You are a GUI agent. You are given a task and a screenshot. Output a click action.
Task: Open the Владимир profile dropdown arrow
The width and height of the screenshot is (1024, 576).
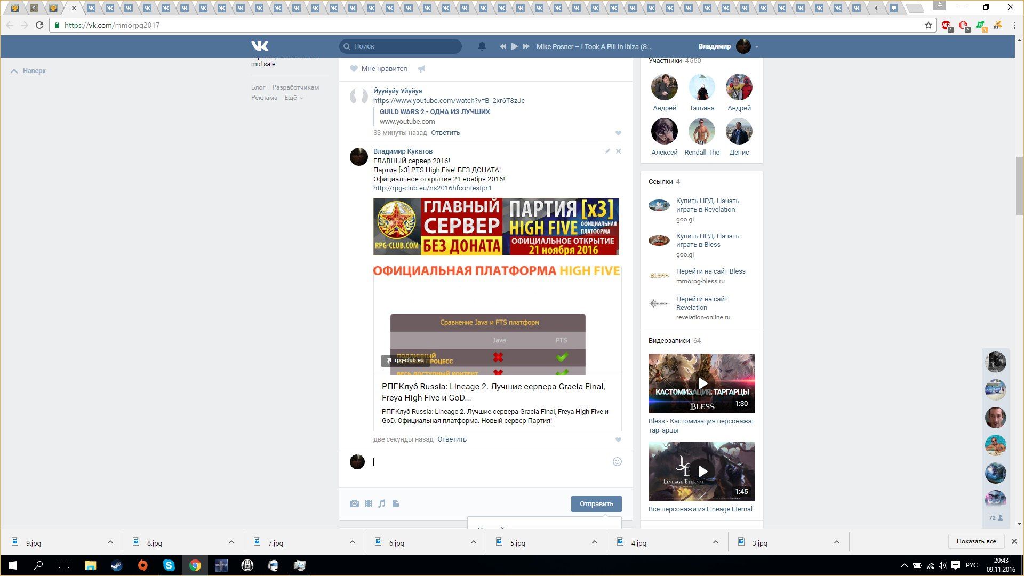tap(757, 47)
